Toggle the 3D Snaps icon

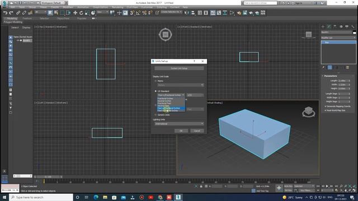pyautogui.click(x=132, y=13)
